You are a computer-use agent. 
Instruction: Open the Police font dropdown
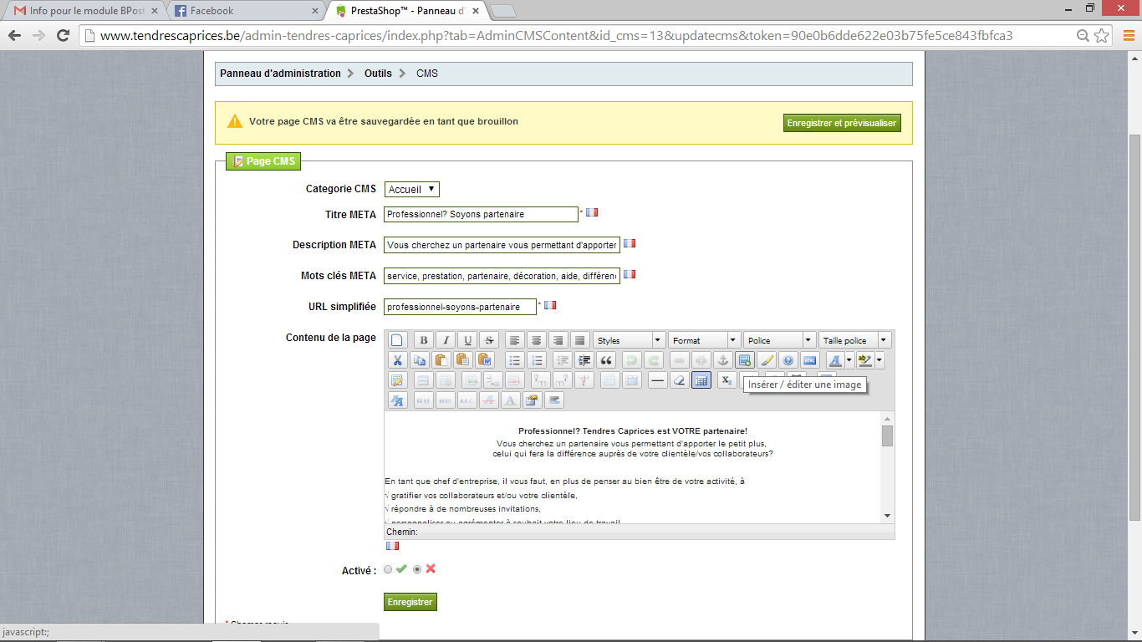click(779, 340)
